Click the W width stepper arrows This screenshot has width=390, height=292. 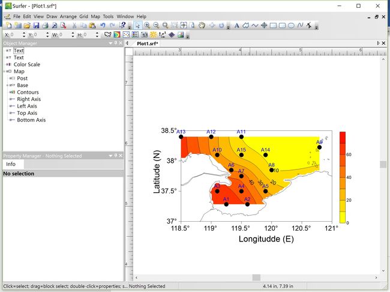(x=73, y=35)
